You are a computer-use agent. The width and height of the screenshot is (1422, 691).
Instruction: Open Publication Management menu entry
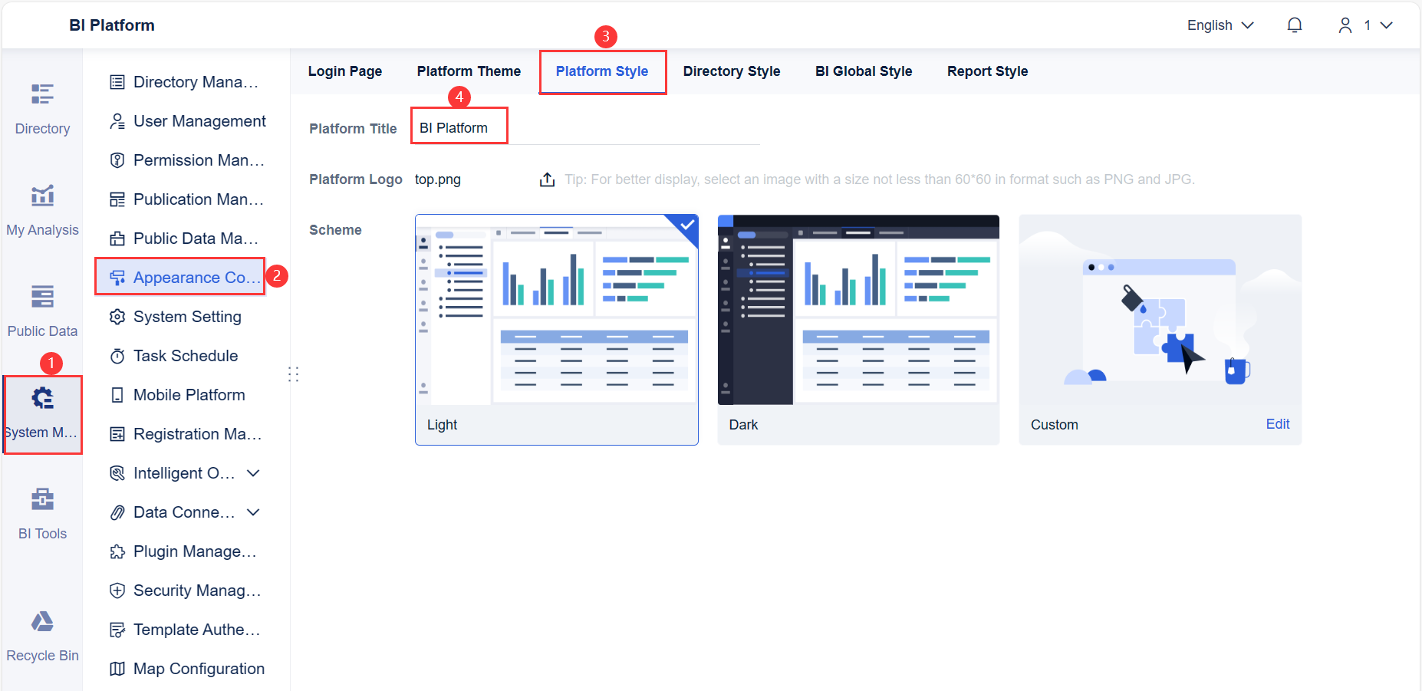186,199
